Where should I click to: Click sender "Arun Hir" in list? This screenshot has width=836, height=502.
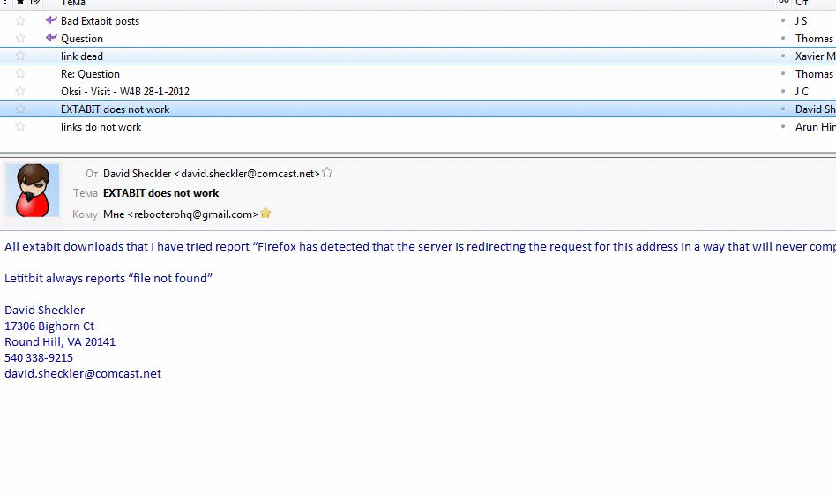(815, 126)
